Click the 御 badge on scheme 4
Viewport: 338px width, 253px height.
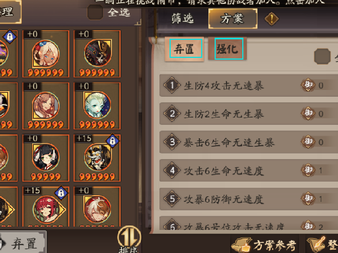pyautogui.click(x=308, y=170)
